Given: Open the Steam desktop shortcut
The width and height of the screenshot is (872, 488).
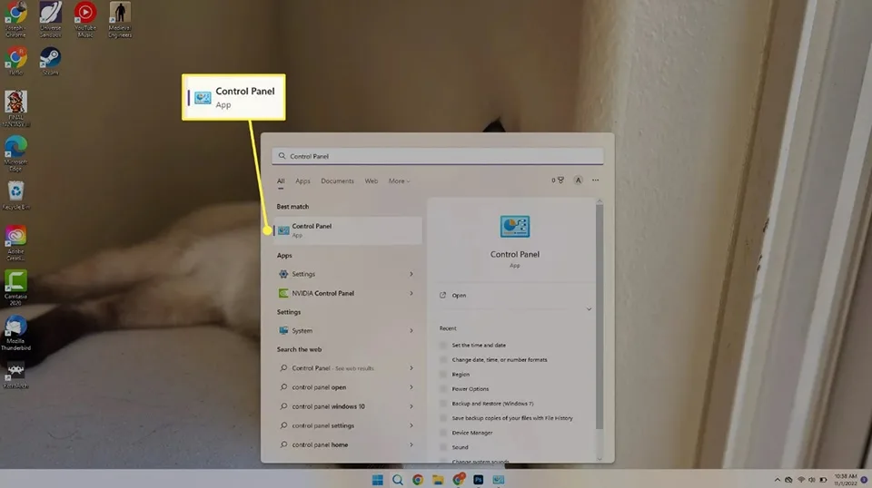Looking at the screenshot, I should coord(50,61).
